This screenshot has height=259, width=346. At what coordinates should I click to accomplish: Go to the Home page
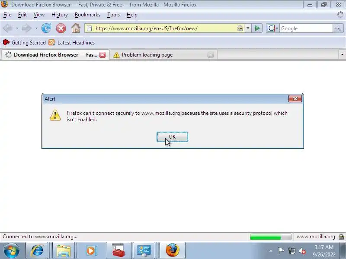[x=75, y=28]
